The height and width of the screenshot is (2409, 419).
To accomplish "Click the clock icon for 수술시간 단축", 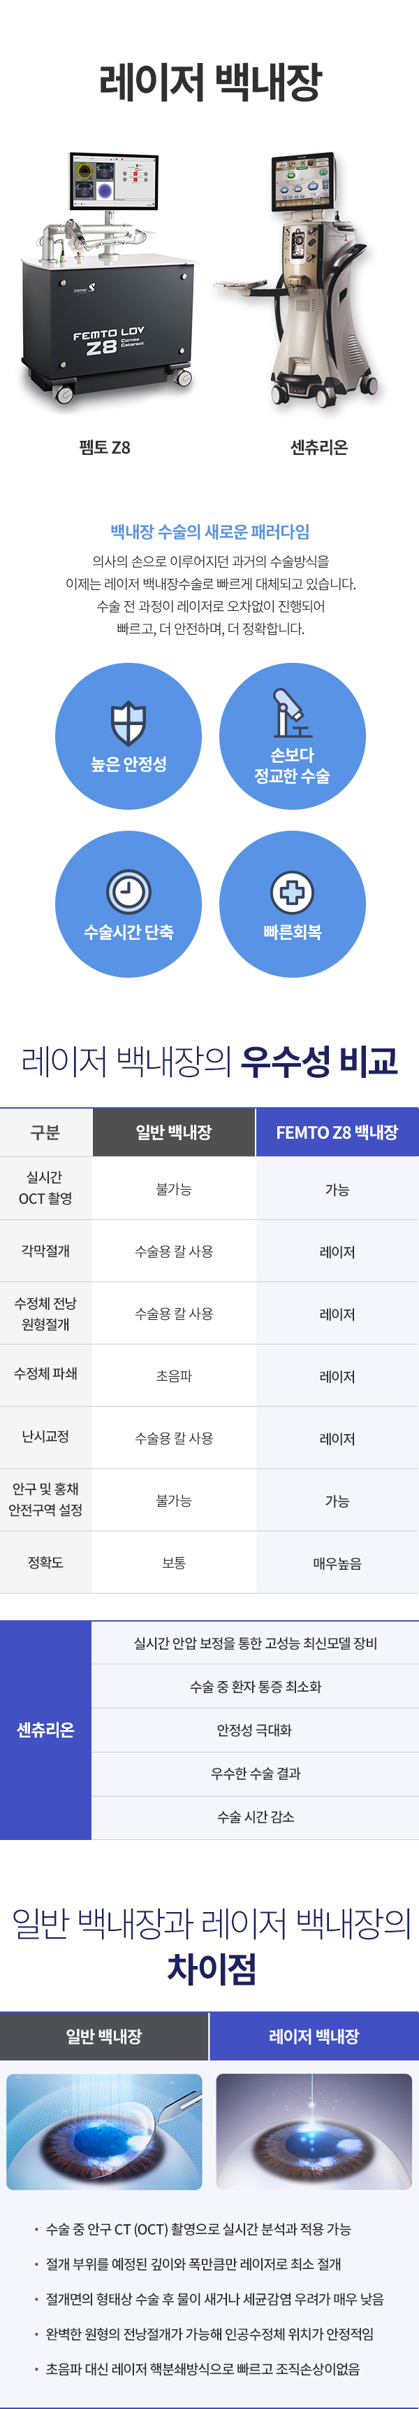I will (x=128, y=891).
